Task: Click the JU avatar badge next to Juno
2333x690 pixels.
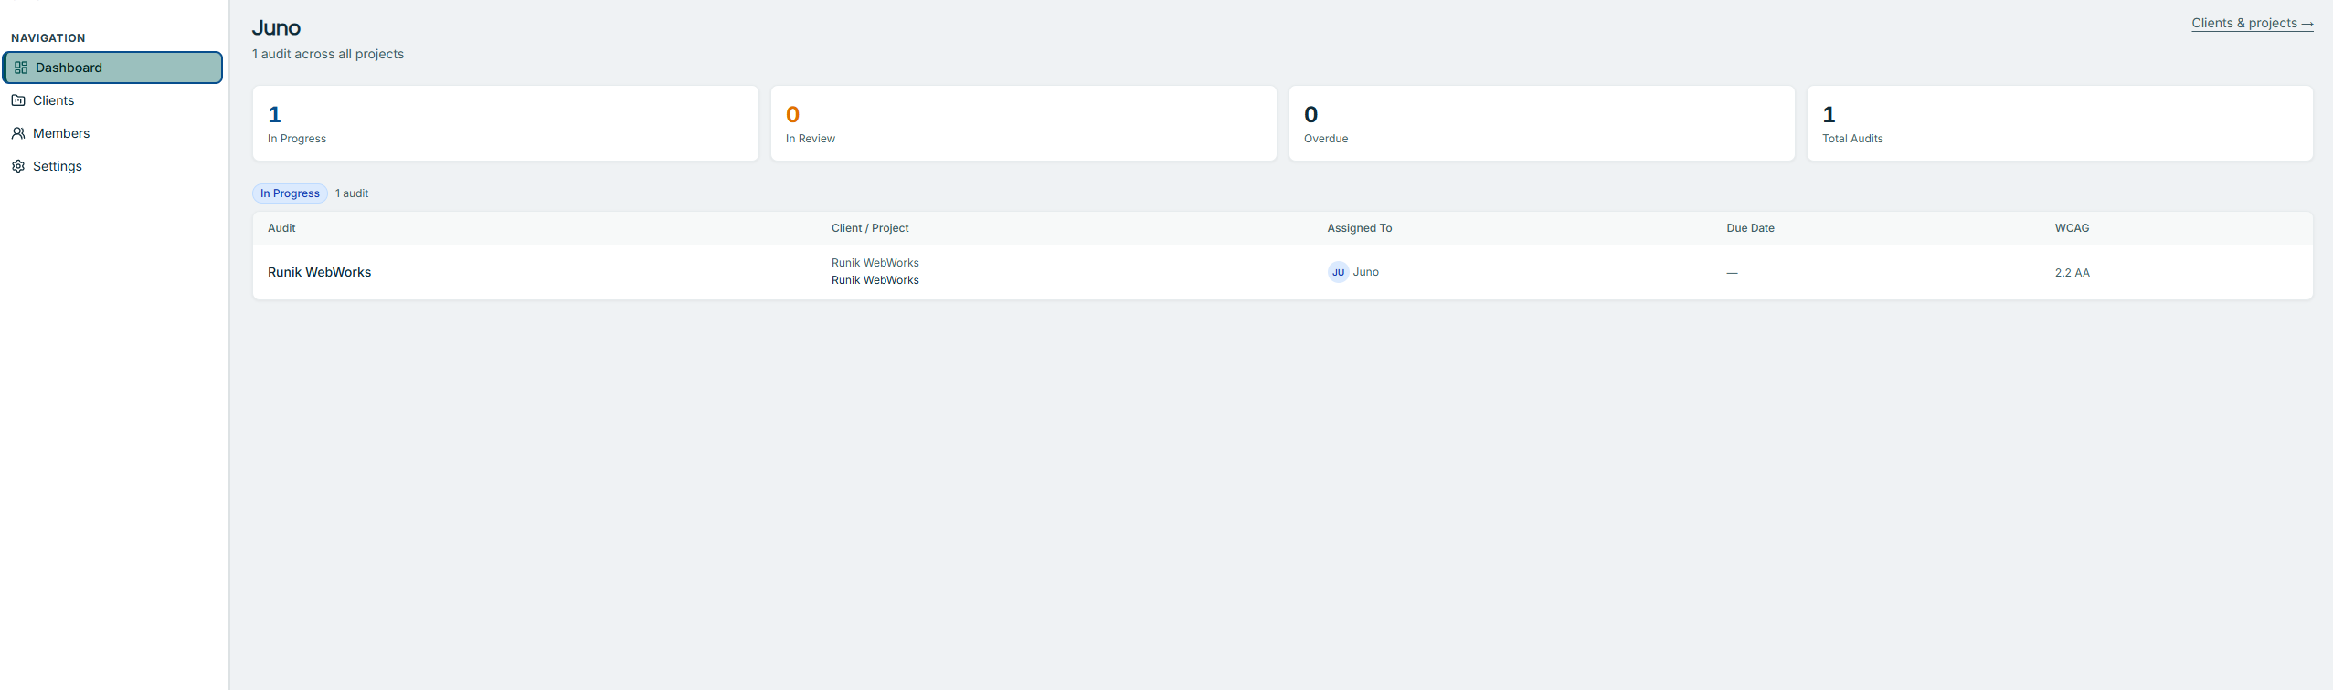Action: pyautogui.click(x=1338, y=272)
